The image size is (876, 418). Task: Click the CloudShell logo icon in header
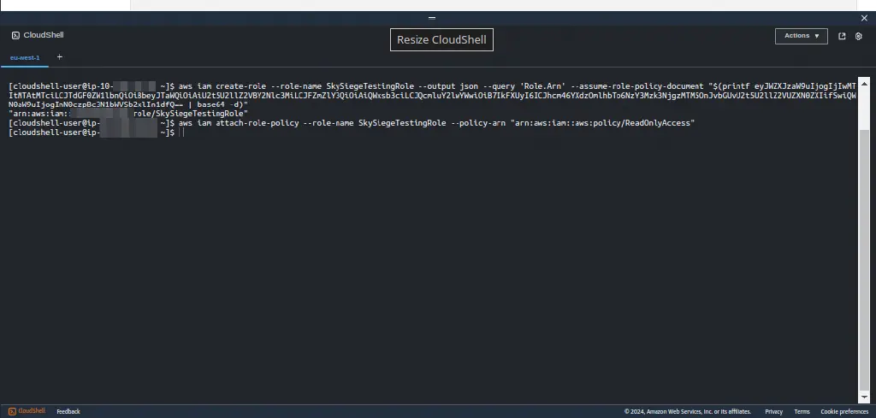[15, 35]
